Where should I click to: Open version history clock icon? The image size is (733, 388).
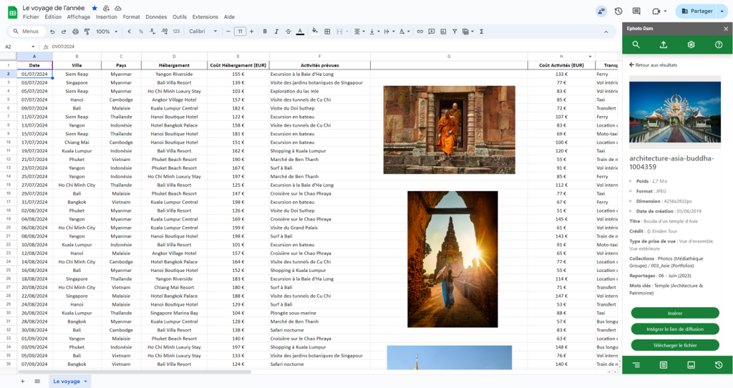[618, 11]
